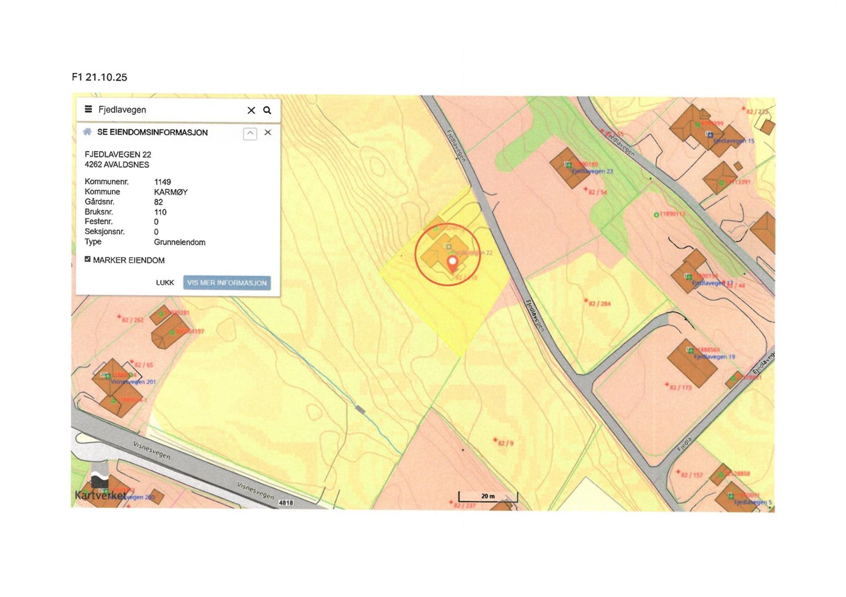Image resolution: width=846 pixels, height=597 pixels.
Task: Select blue address marker at Fjedlavegen 15
Action: (x=709, y=134)
